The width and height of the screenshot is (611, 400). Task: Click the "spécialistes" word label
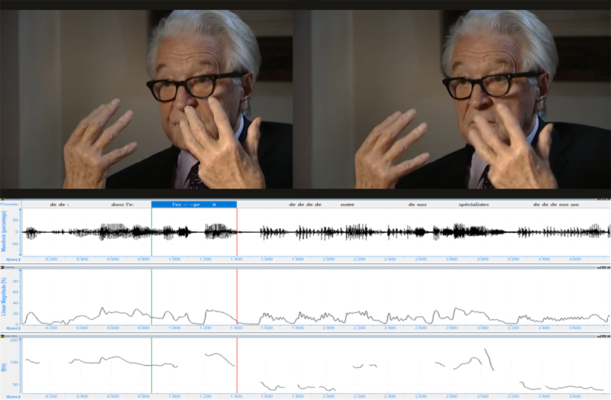pos(474,205)
